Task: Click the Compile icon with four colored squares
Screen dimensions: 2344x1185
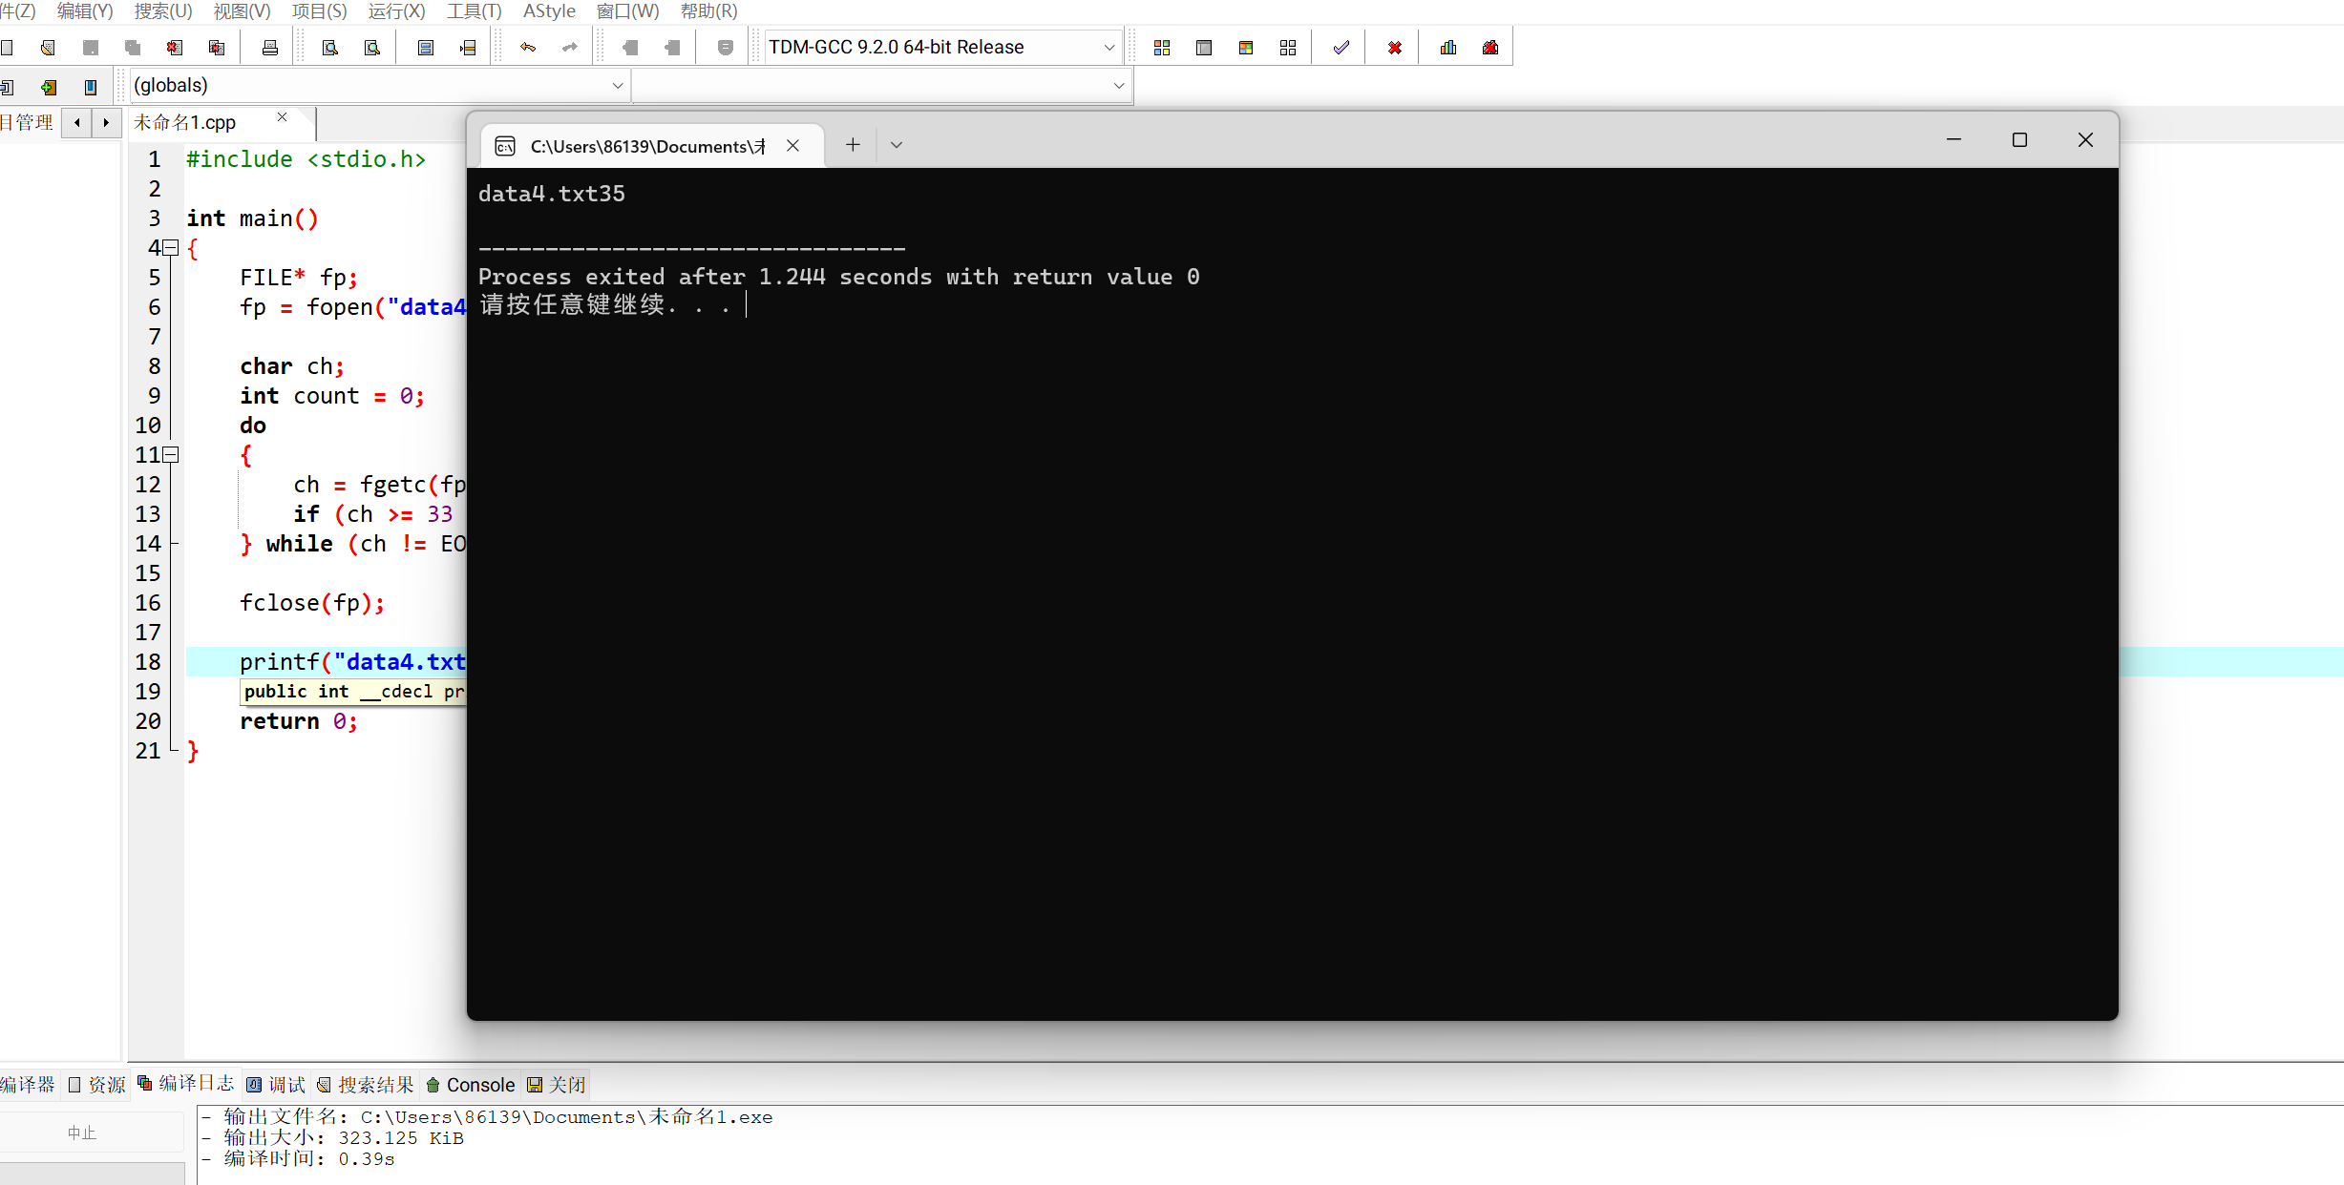Action: (x=1161, y=48)
